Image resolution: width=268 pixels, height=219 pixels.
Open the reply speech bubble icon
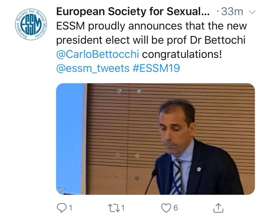point(61,208)
